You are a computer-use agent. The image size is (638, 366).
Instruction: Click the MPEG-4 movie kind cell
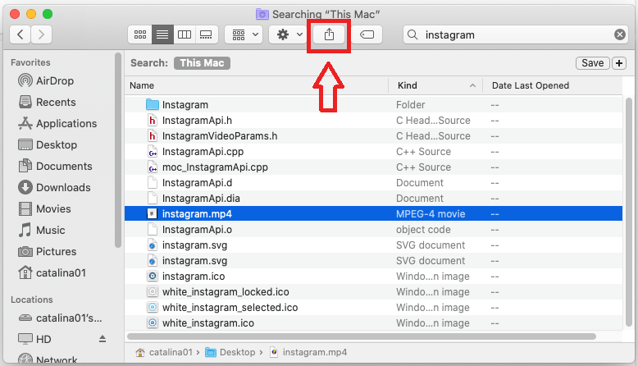tap(431, 213)
